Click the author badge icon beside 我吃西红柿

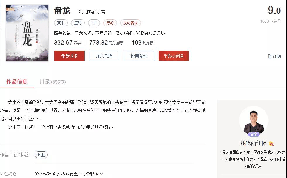point(271,144)
